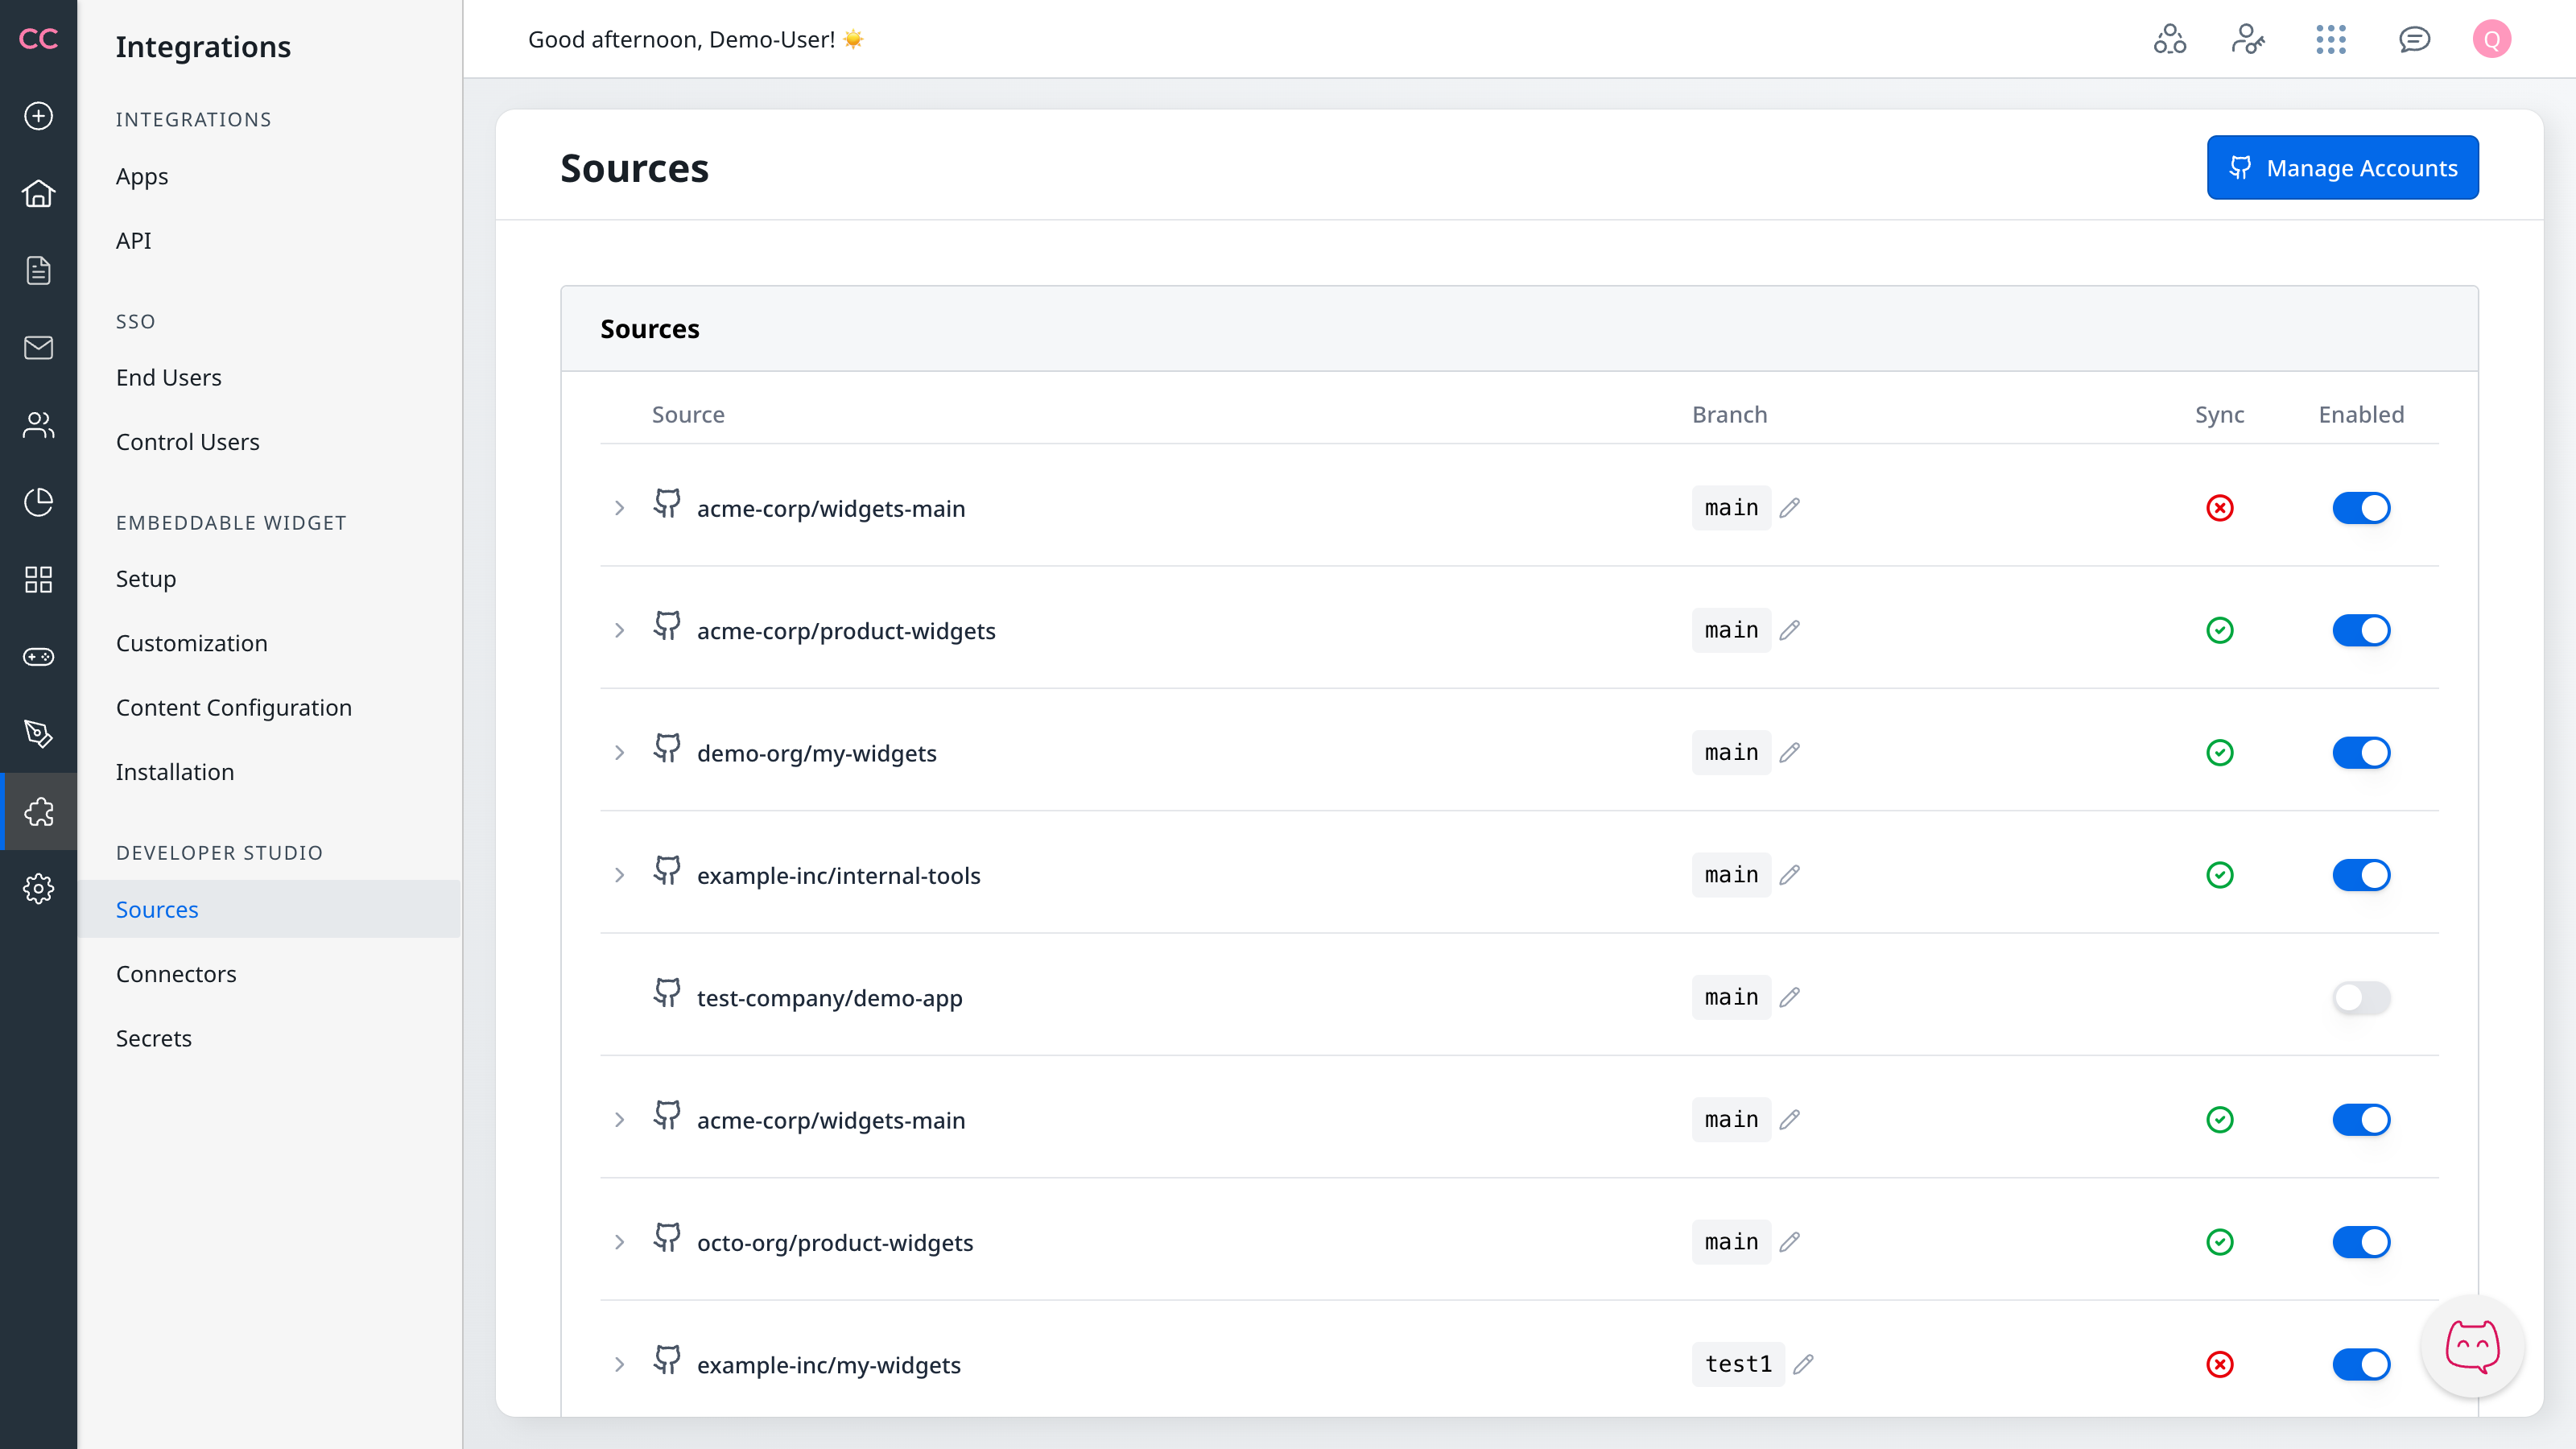Viewport: 2576px width, 1449px height.
Task: Select the puzzle-piece integrations icon in sidebar
Action: pos(39,812)
